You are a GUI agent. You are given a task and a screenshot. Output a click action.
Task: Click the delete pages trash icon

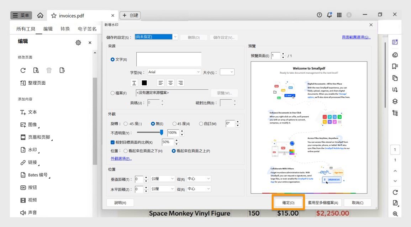[x=49, y=70]
